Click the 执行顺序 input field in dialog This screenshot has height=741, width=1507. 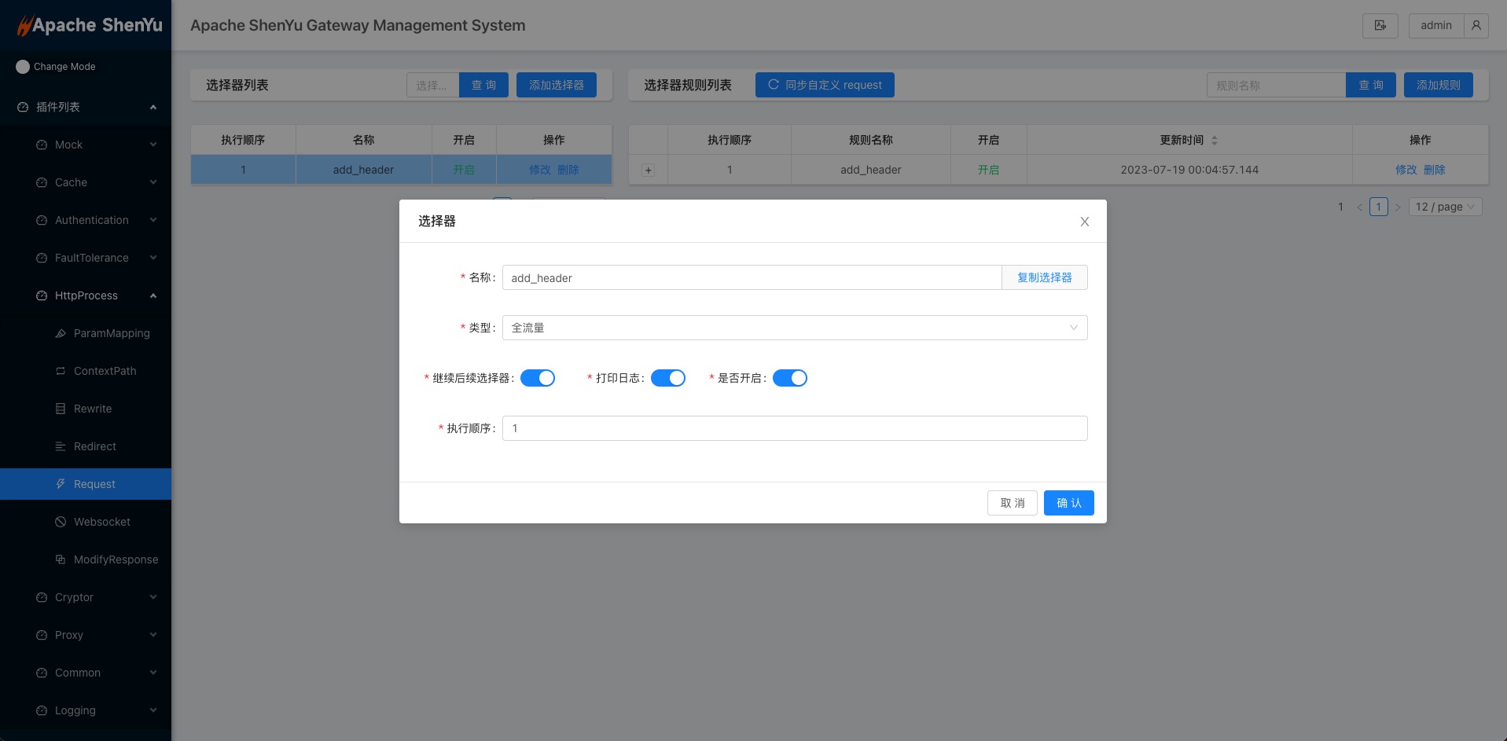coord(794,428)
